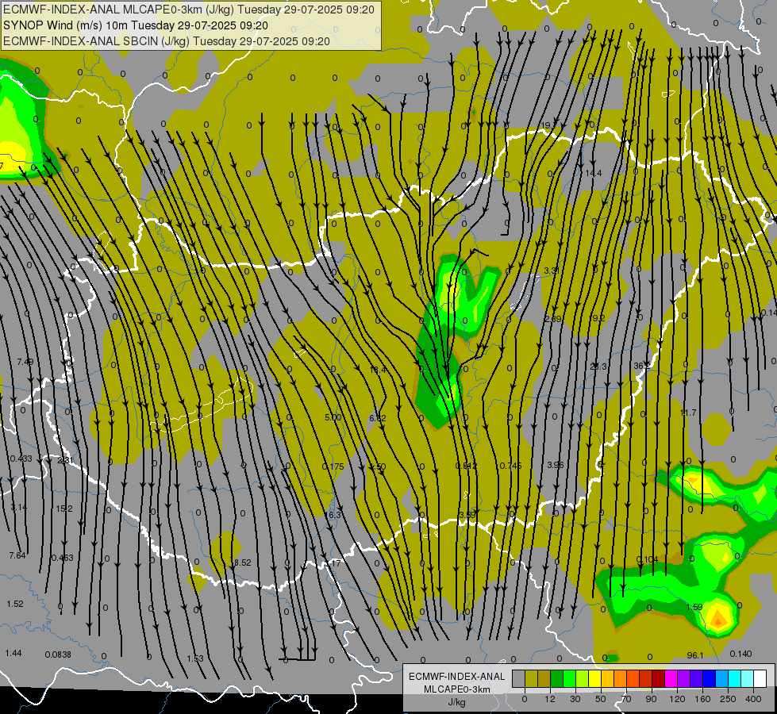777x714 pixels.
Task: Click the 15.2 map value
Action: 64,509
